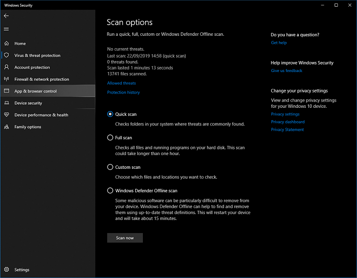The height and width of the screenshot is (278, 357).
Task: Minimize the Windows Security window
Action: click(323, 5)
